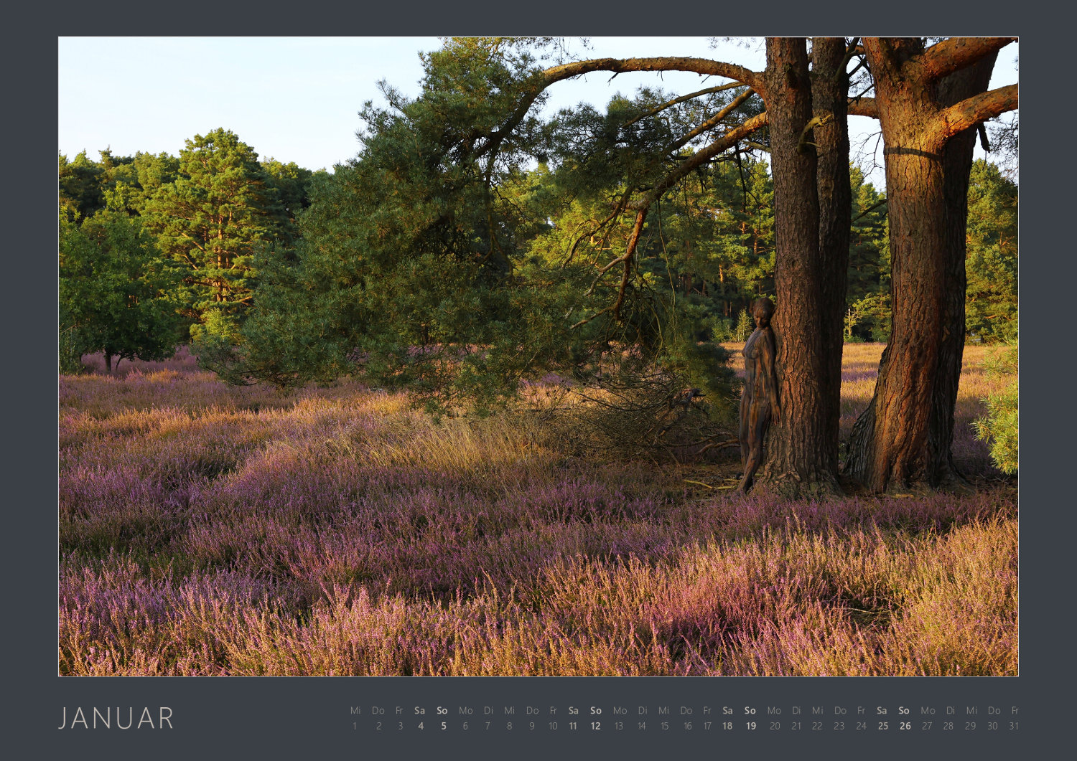Select day number 28 in the calendar row

pos(948,726)
